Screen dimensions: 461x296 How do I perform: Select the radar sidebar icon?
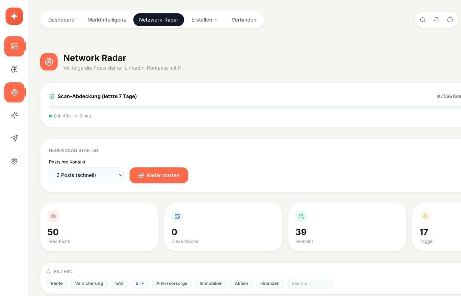(14, 92)
